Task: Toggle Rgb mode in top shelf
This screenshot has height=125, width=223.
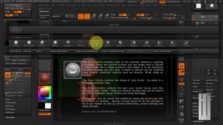Action: coord(123,15)
